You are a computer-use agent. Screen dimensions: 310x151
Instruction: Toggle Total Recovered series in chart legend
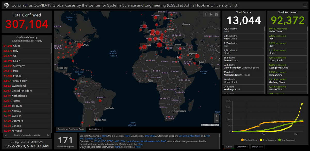pos(287,140)
